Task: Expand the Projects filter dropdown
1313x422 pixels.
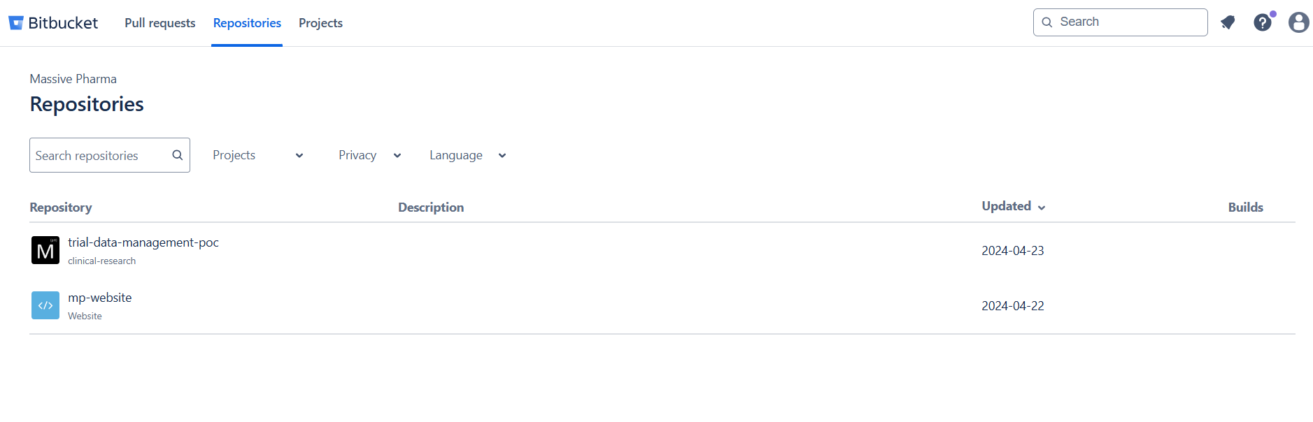Action: tap(257, 155)
